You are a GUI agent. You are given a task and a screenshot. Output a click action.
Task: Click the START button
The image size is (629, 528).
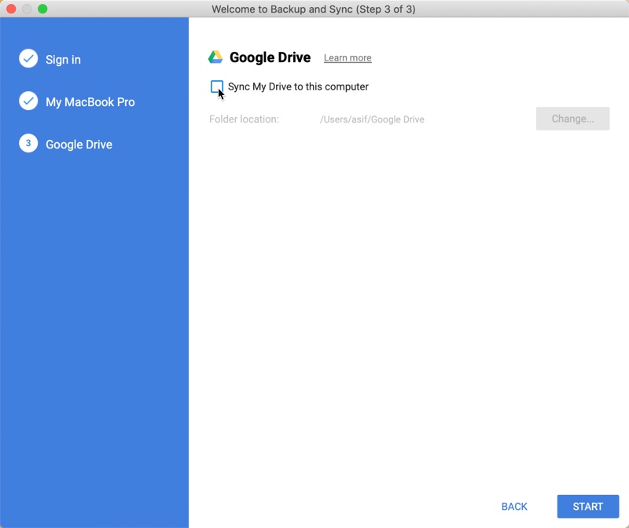(587, 506)
